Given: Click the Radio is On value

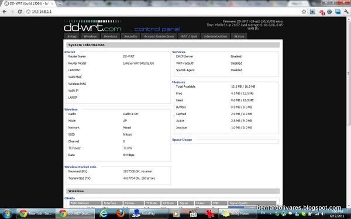Looking at the screenshot, I should 130,114.
